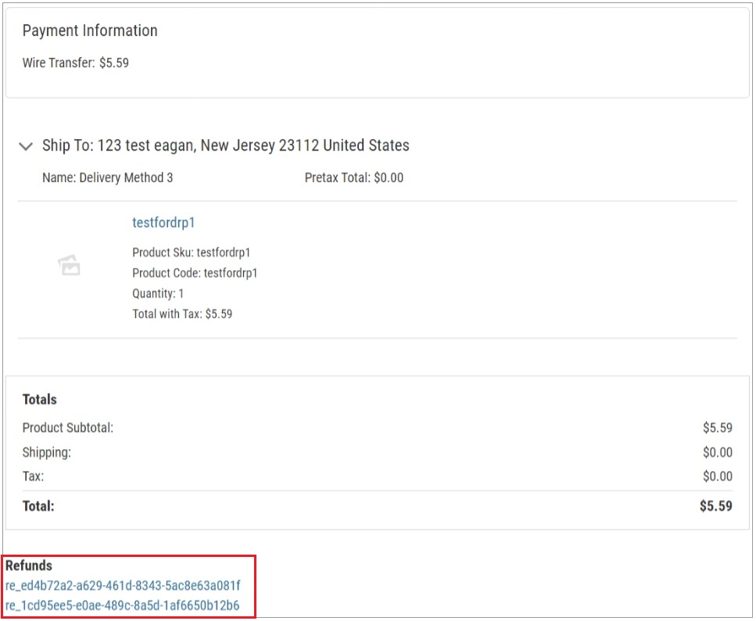Open the testfordrp1 product link
This screenshot has height=621, width=756.
point(163,223)
